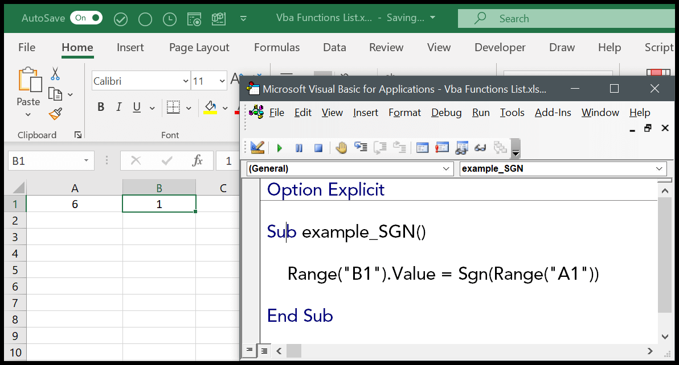Image resolution: width=679 pixels, height=365 pixels.
Task: Expand the example_SGN procedure dropdown
Action: 660,168
